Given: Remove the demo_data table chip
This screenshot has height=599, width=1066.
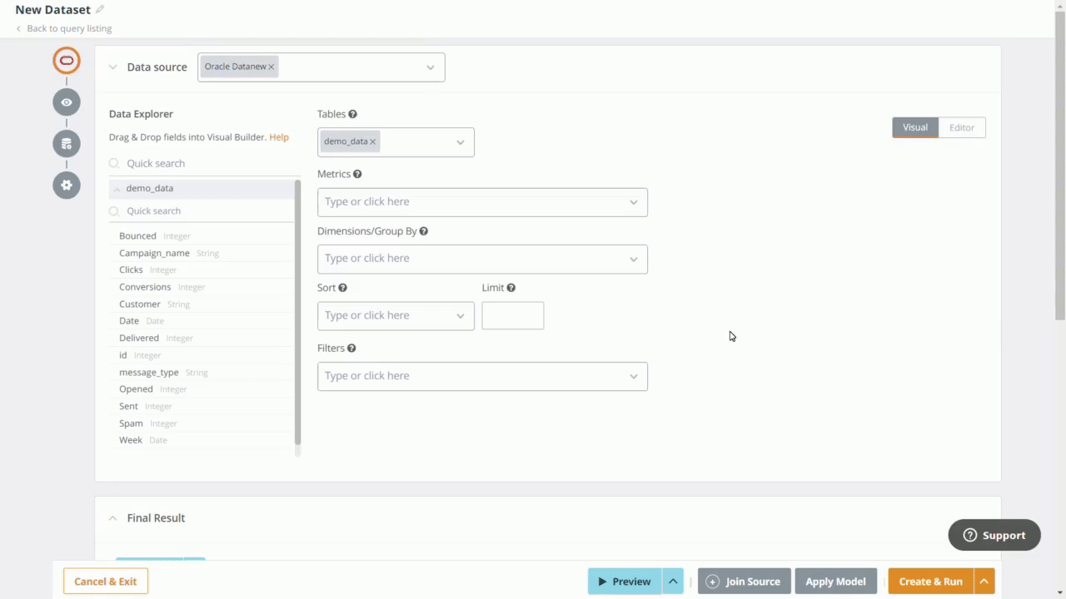Looking at the screenshot, I should tap(372, 141).
